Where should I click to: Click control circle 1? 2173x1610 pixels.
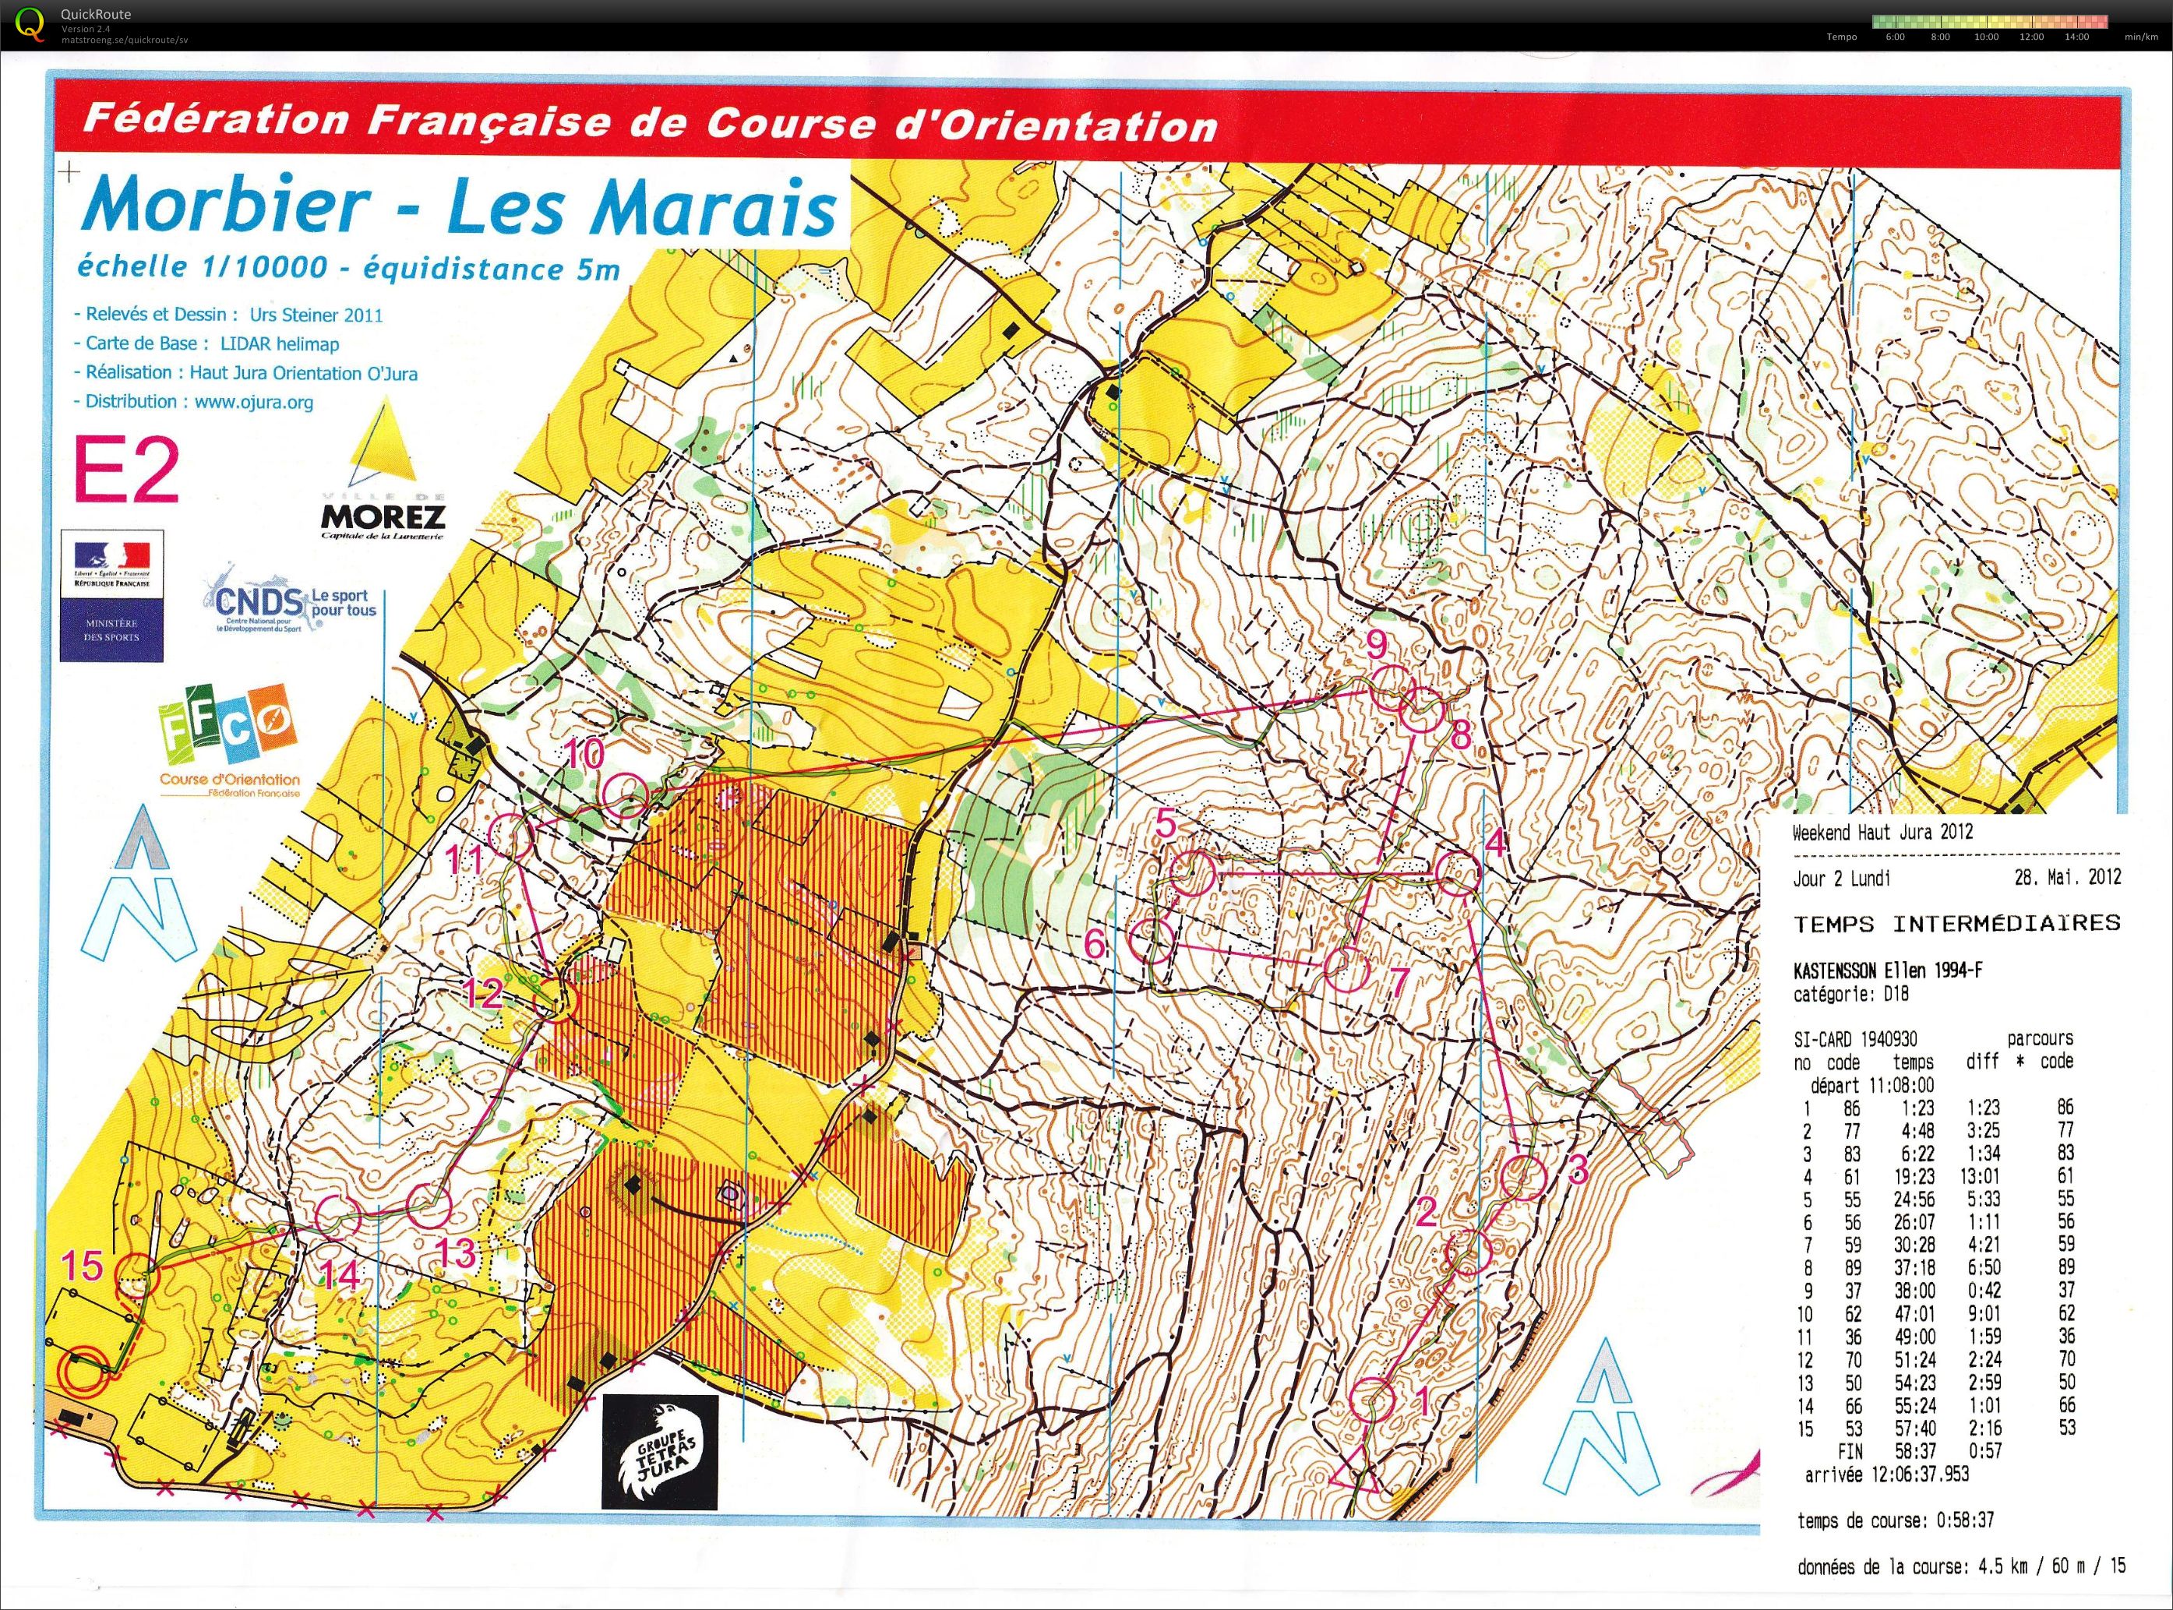pos(1374,1401)
